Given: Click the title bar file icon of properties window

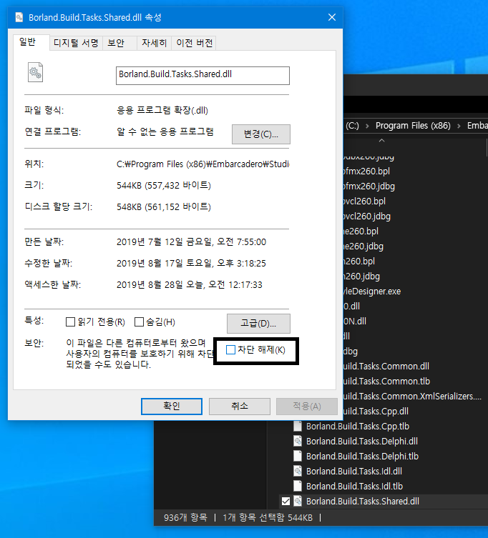Looking at the screenshot, I should [18, 16].
